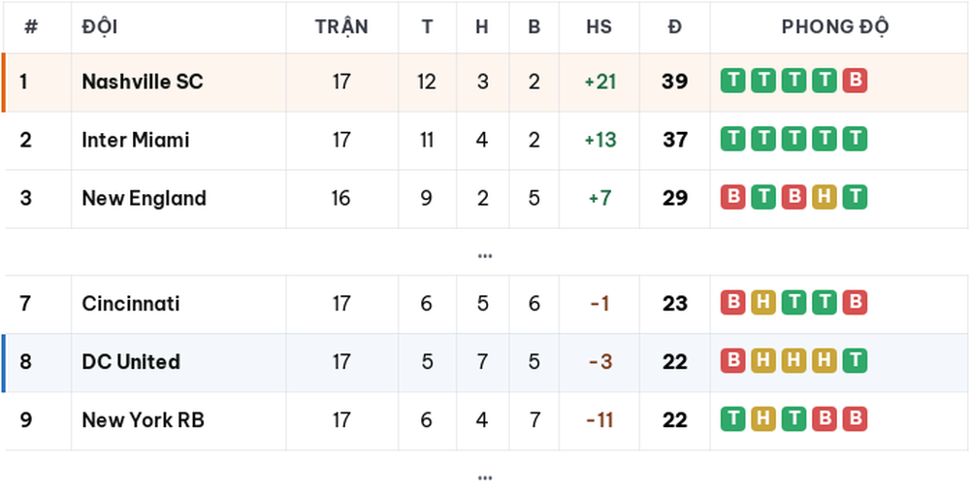Click Cincinnati's yellow H draw badge
Viewport: 970px width, 498px height.
click(763, 303)
